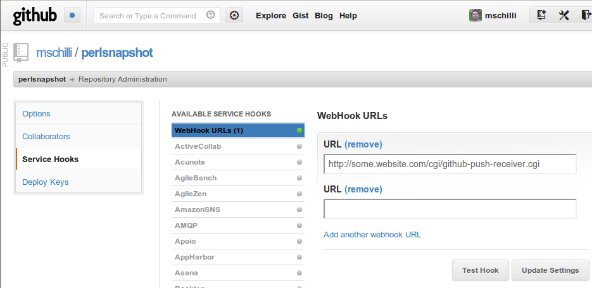Click the command help question mark icon
The width and height of the screenshot is (592, 288).
pyautogui.click(x=211, y=15)
